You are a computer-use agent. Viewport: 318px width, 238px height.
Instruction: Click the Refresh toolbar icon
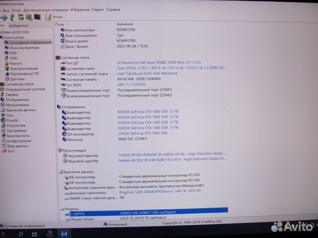(x=21, y=17)
